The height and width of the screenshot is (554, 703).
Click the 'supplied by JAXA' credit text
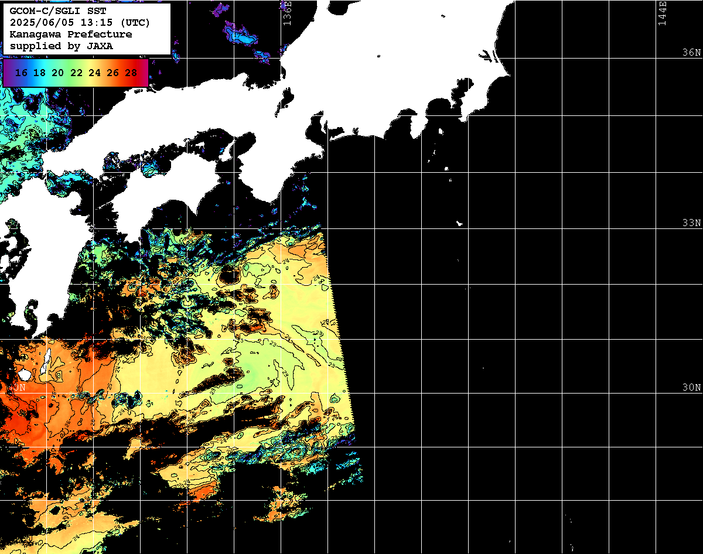(62, 46)
